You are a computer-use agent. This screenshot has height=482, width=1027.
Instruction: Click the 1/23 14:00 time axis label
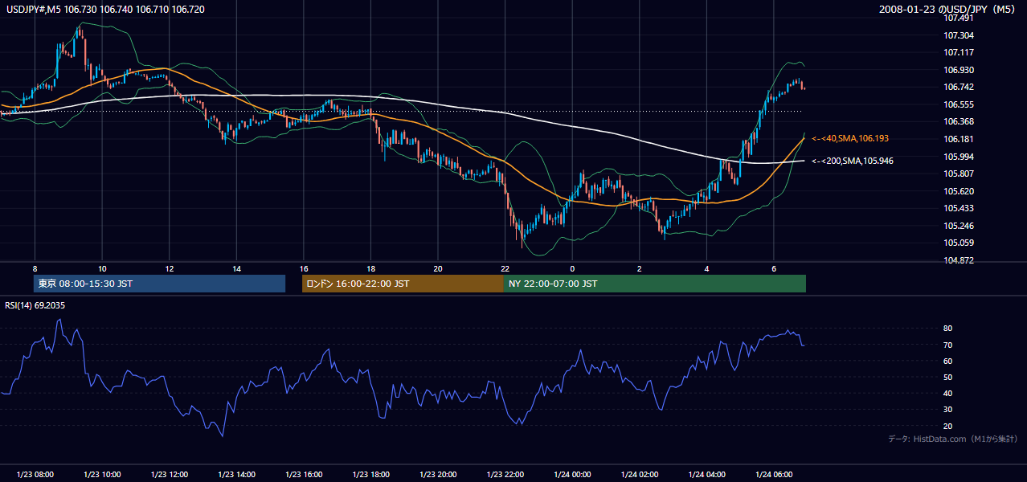point(236,475)
